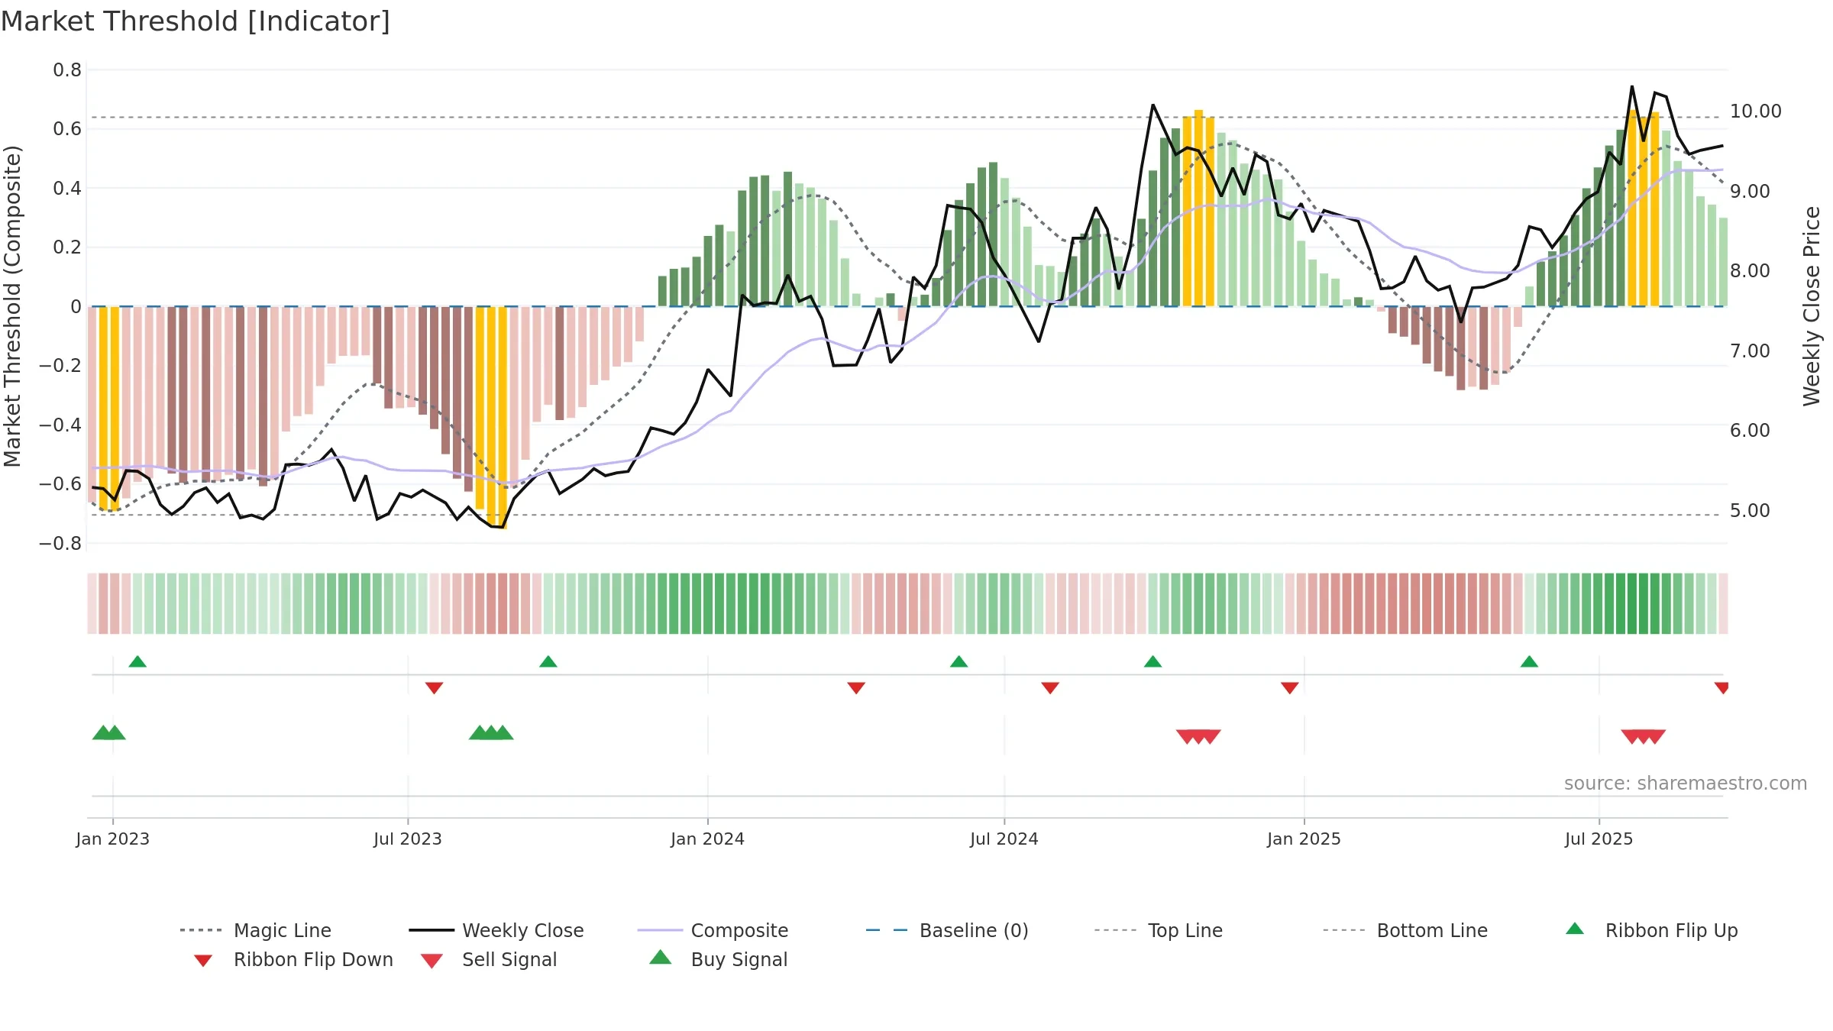The width and height of the screenshot is (1833, 1031).
Task: Click the green flip-up triangle before Jul 2024
Action: click(x=959, y=661)
